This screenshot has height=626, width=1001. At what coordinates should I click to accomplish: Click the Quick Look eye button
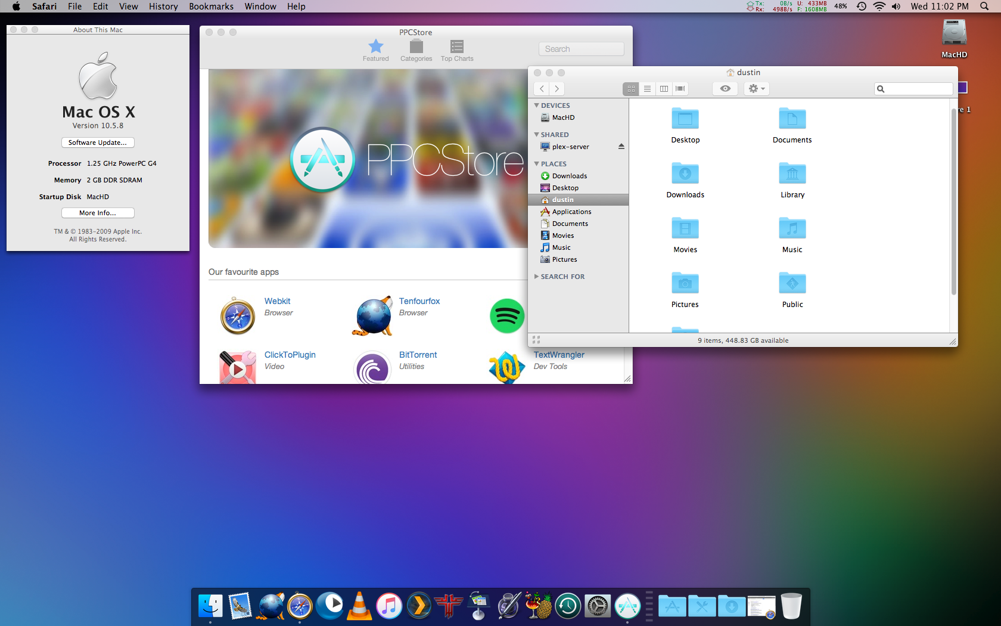point(725,89)
